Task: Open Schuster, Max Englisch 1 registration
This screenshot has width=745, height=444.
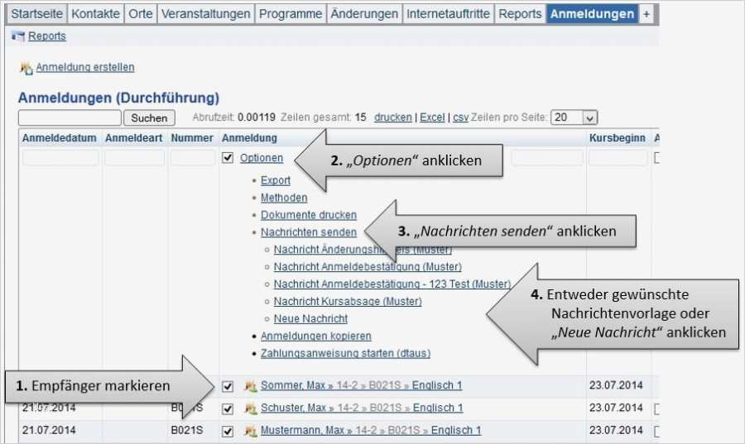Action: pyautogui.click(x=362, y=408)
